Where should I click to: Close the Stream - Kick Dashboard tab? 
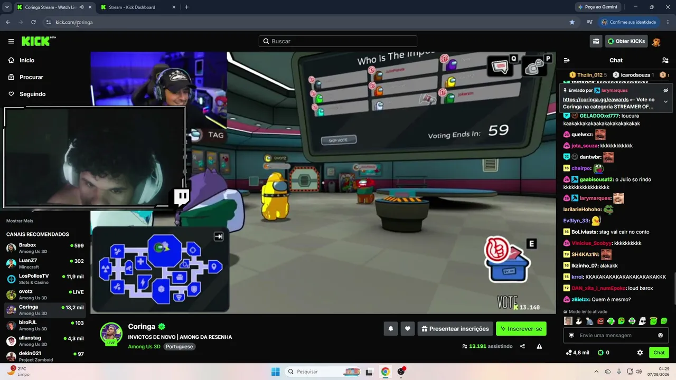[x=174, y=7]
